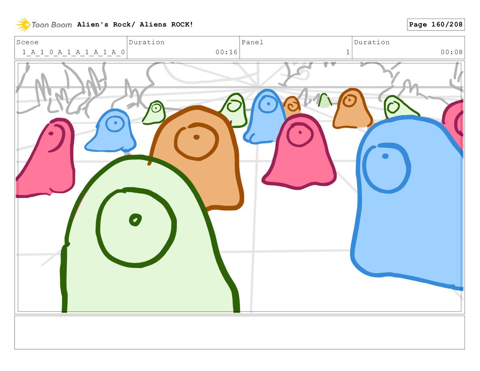Click the big orange alien's eye
The height and width of the screenshot is (371, 480).
pos(196,141)
